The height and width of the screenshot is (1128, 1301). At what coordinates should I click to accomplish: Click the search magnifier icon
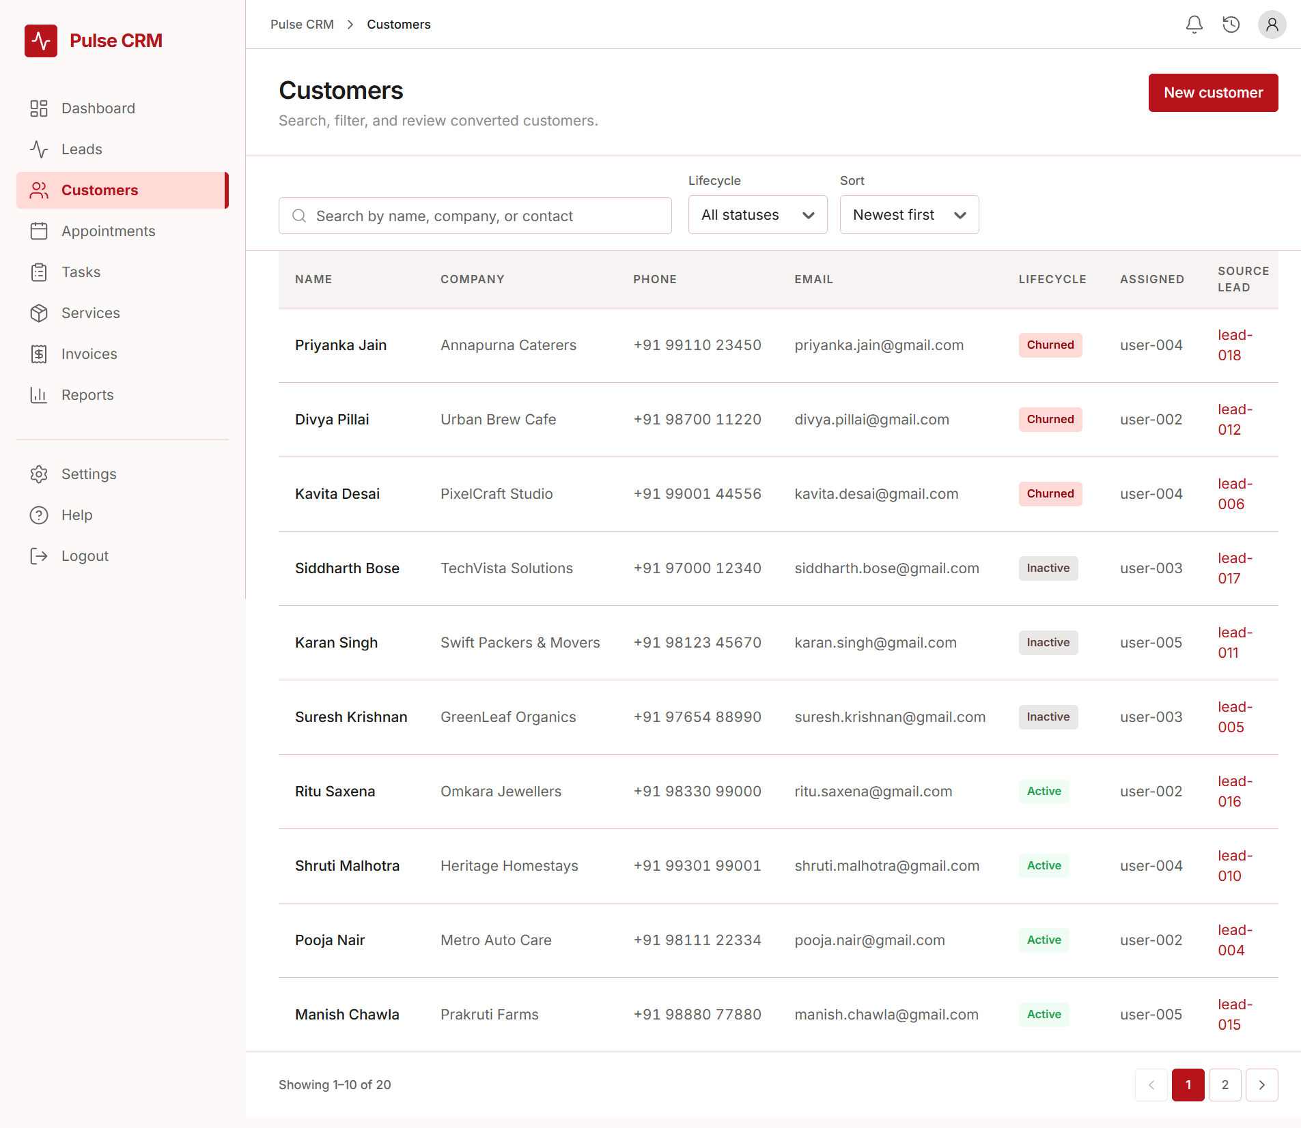pyautogui.click(x=299, y=216)
